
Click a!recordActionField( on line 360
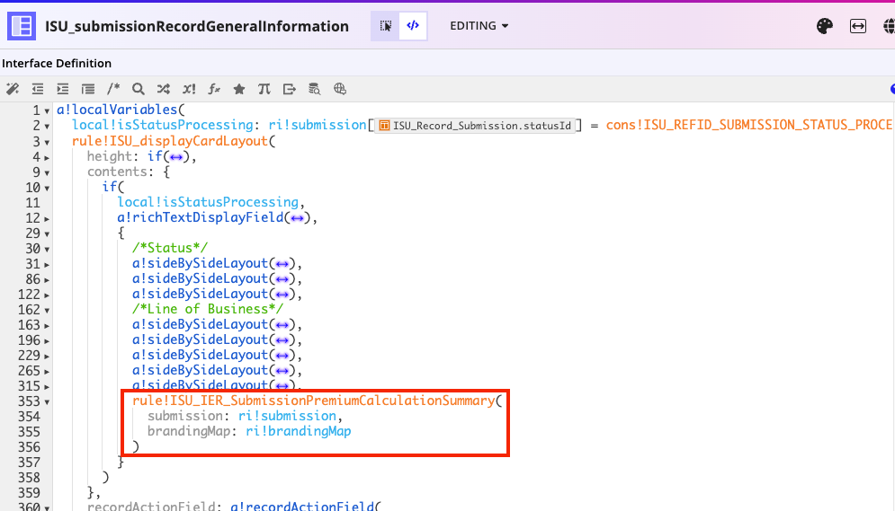coord(305,506)
